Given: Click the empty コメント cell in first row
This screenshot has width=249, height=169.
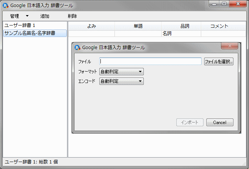Looking at the screenshot, I should (223, 34).
